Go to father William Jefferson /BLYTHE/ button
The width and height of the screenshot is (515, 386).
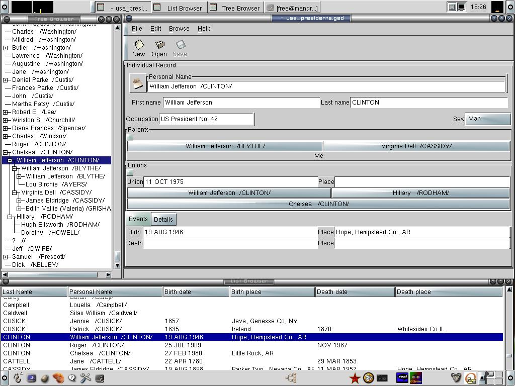pyautogui.click(x=225, y=146)
